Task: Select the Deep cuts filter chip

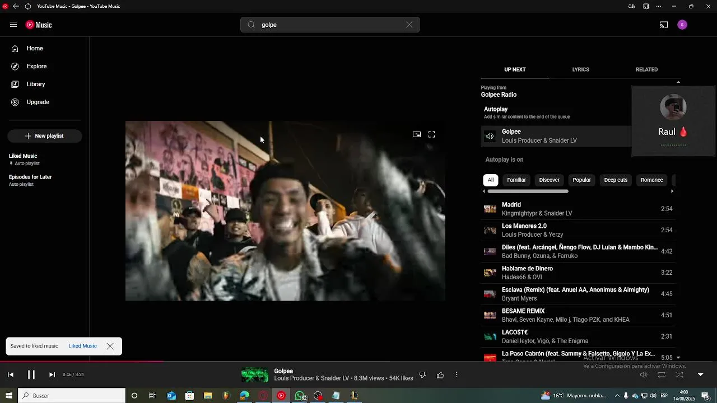Action: pyautogui.click(x=616, y=180)
